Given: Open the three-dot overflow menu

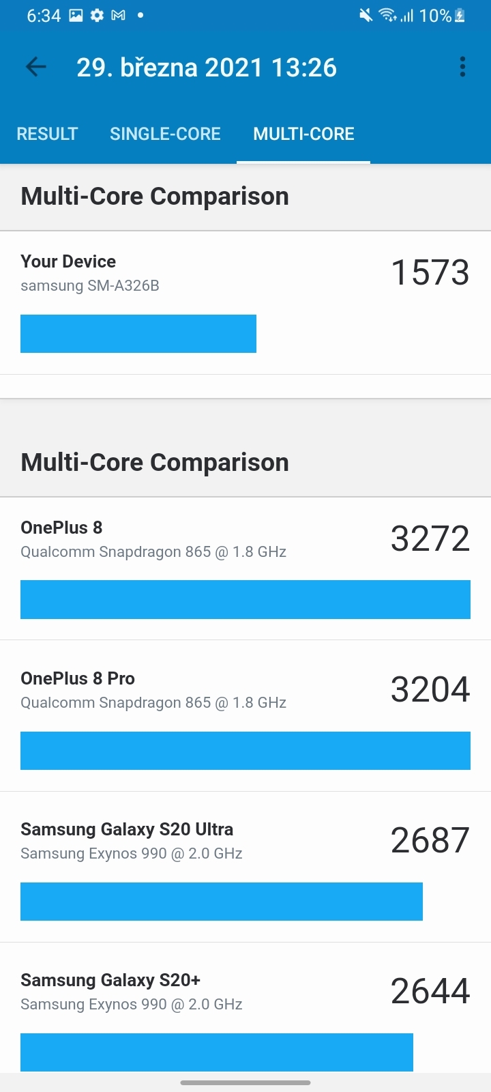Looking at the screenshot, I should tap(462, 67).
